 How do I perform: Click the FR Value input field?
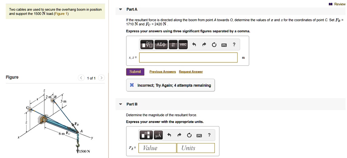(157, 148)
